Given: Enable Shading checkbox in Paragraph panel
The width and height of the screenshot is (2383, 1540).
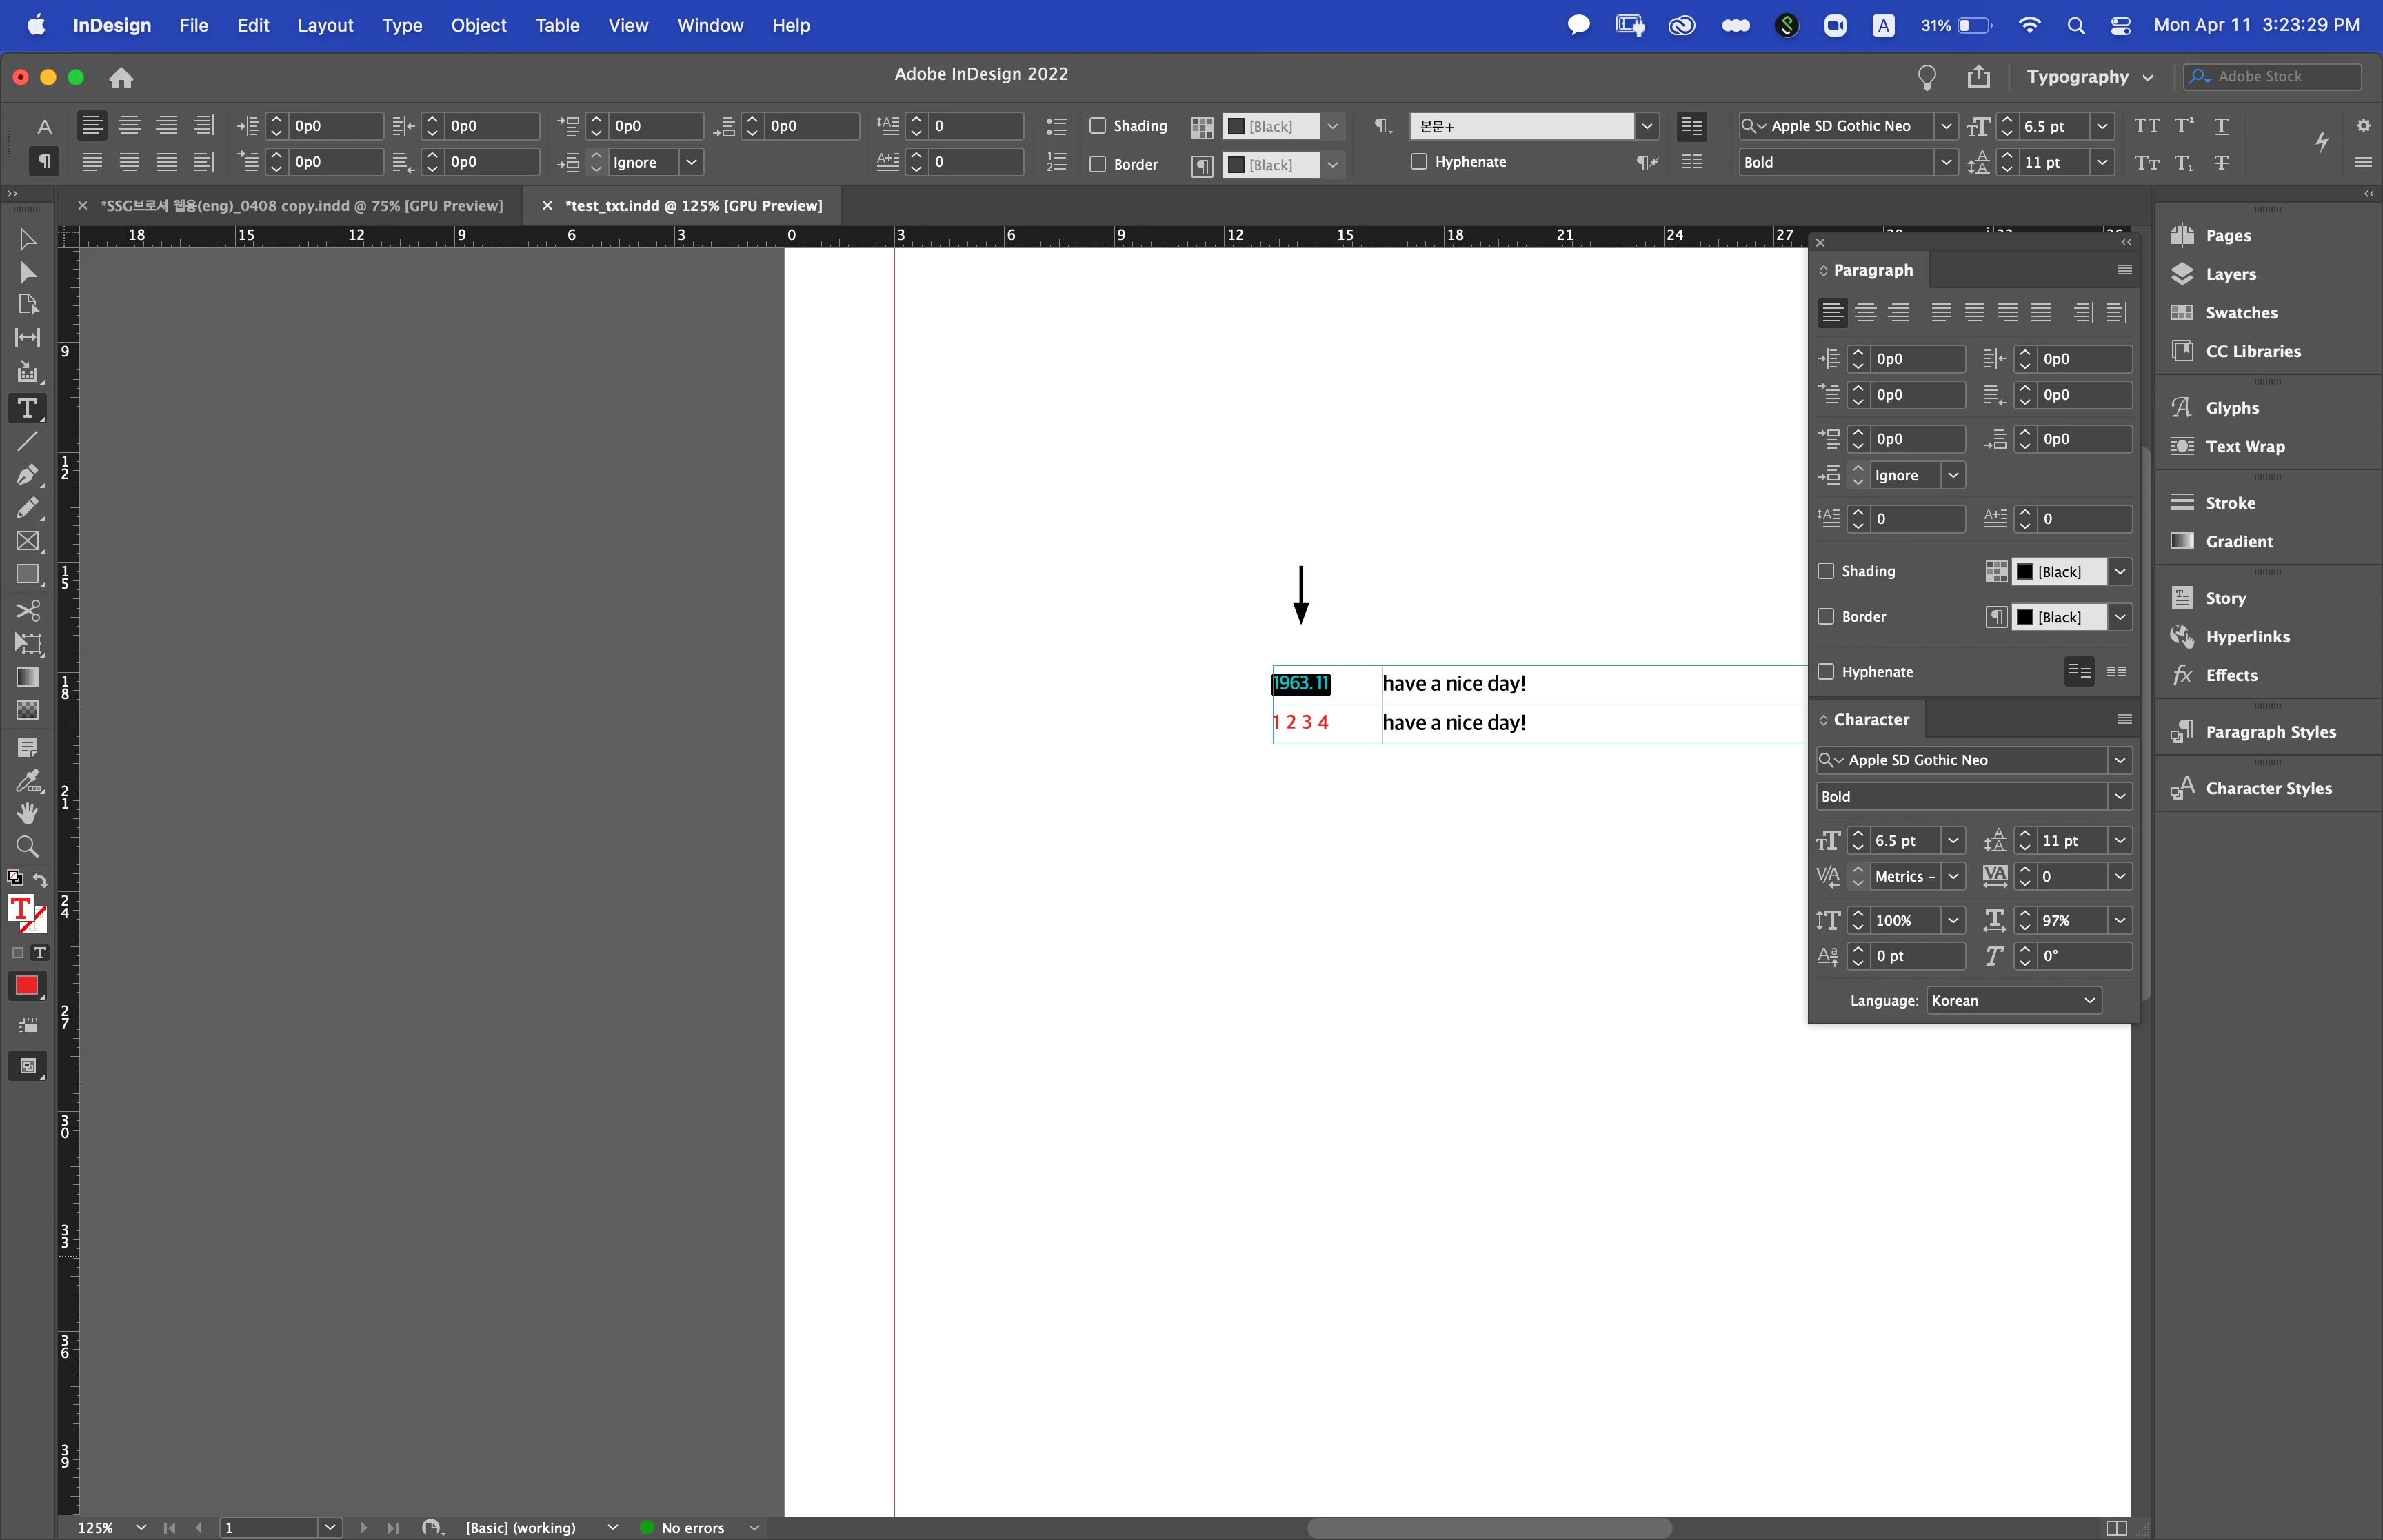Looking at the screenshot, I should (1826, 571).
